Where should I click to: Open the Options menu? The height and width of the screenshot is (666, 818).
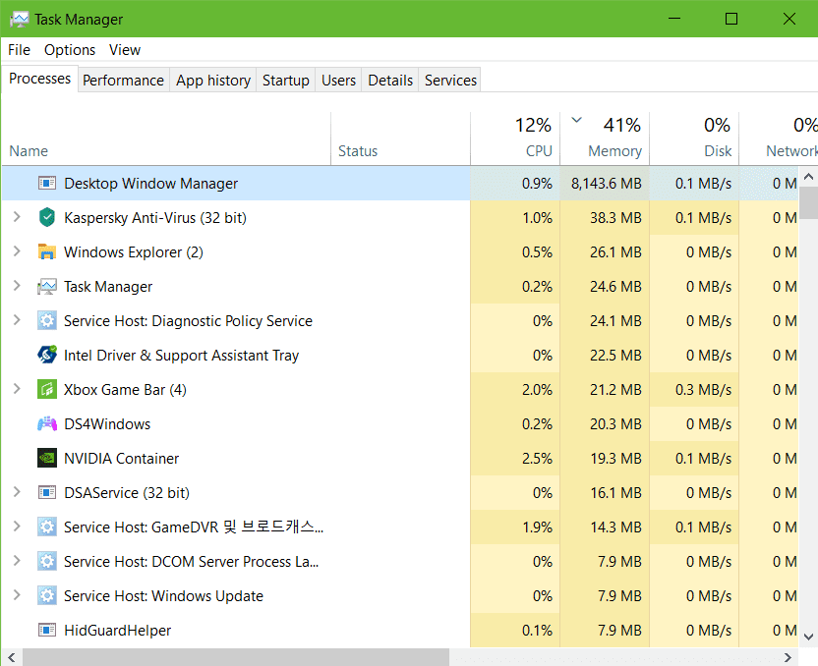coord(70,50)
